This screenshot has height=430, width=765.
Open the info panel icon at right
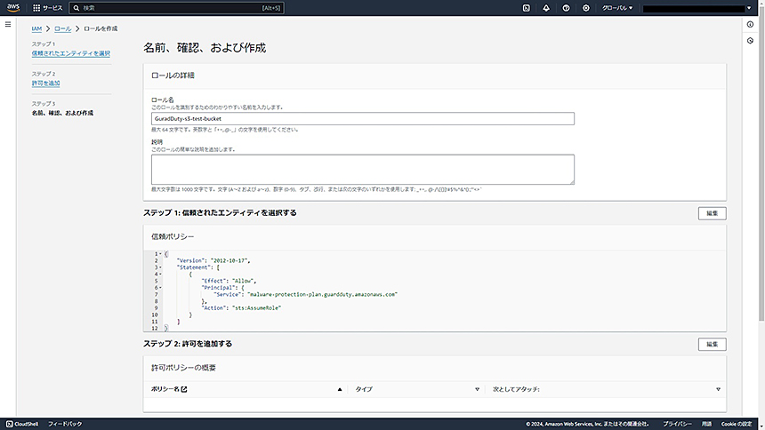[751, 24]
